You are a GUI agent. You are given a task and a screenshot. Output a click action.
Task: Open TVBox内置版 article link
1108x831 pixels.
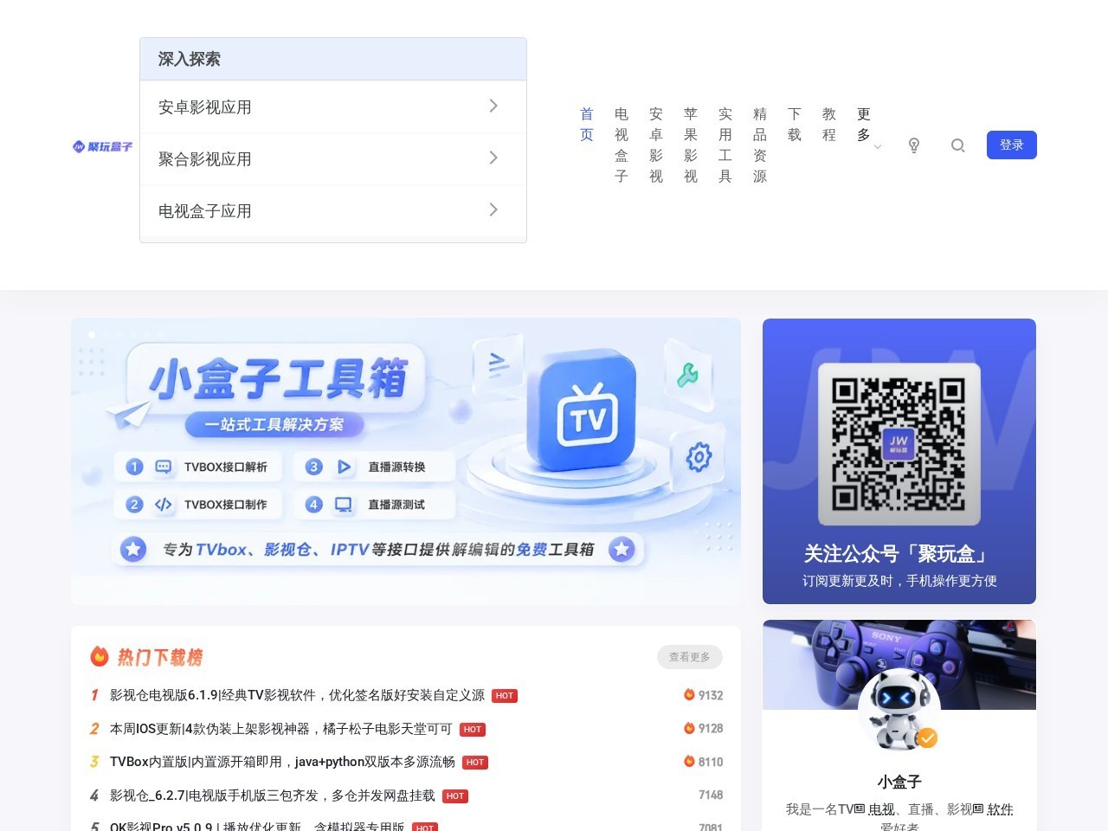click(x=282, y=762)
